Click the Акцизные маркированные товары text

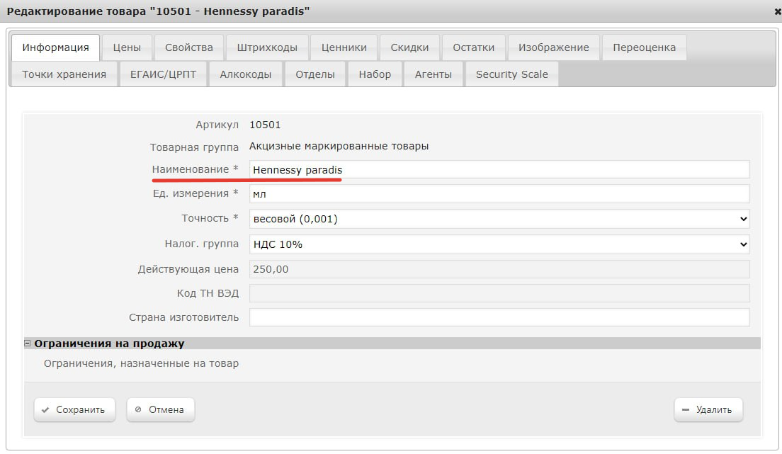(339, 146)
